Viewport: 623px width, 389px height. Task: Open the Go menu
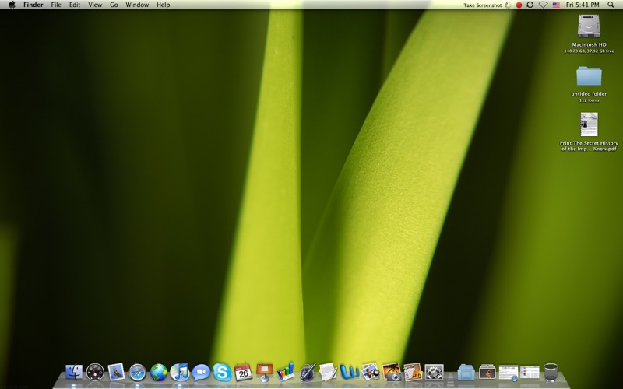click(114, 5)
